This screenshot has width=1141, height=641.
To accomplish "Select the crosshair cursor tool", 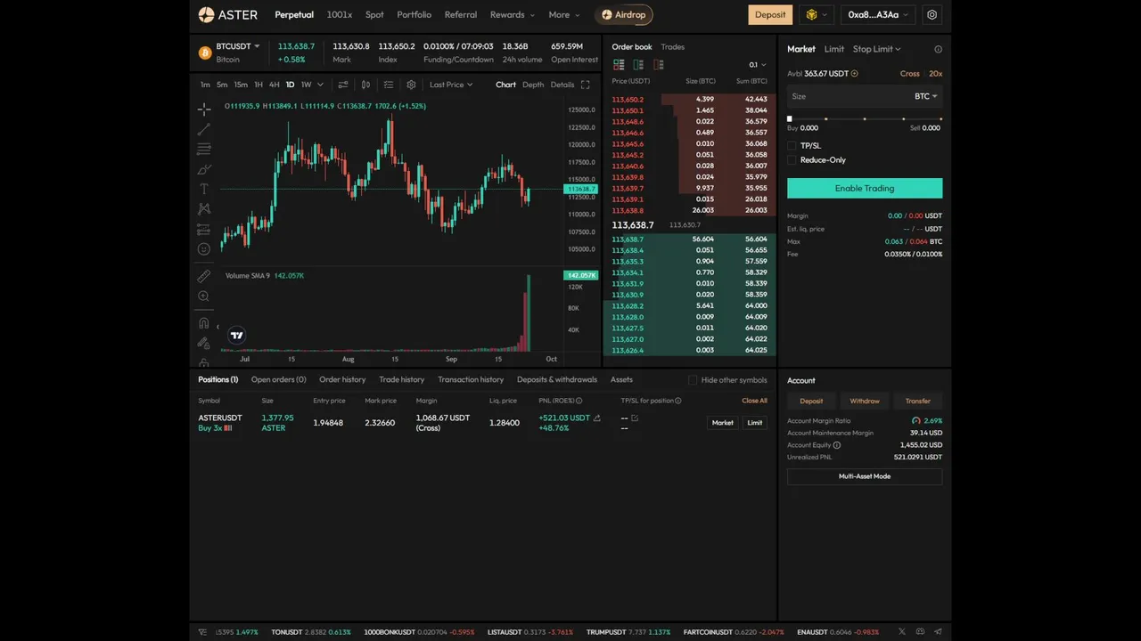I will 204,109.
